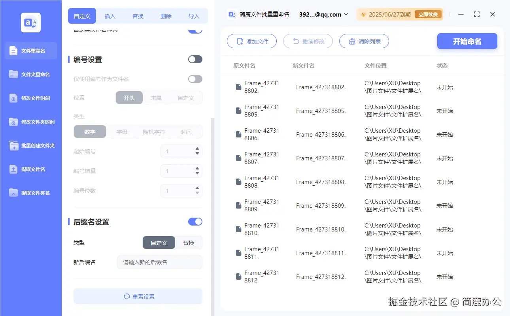Click 立即续费 renewal button

click(x=428, y=15)
